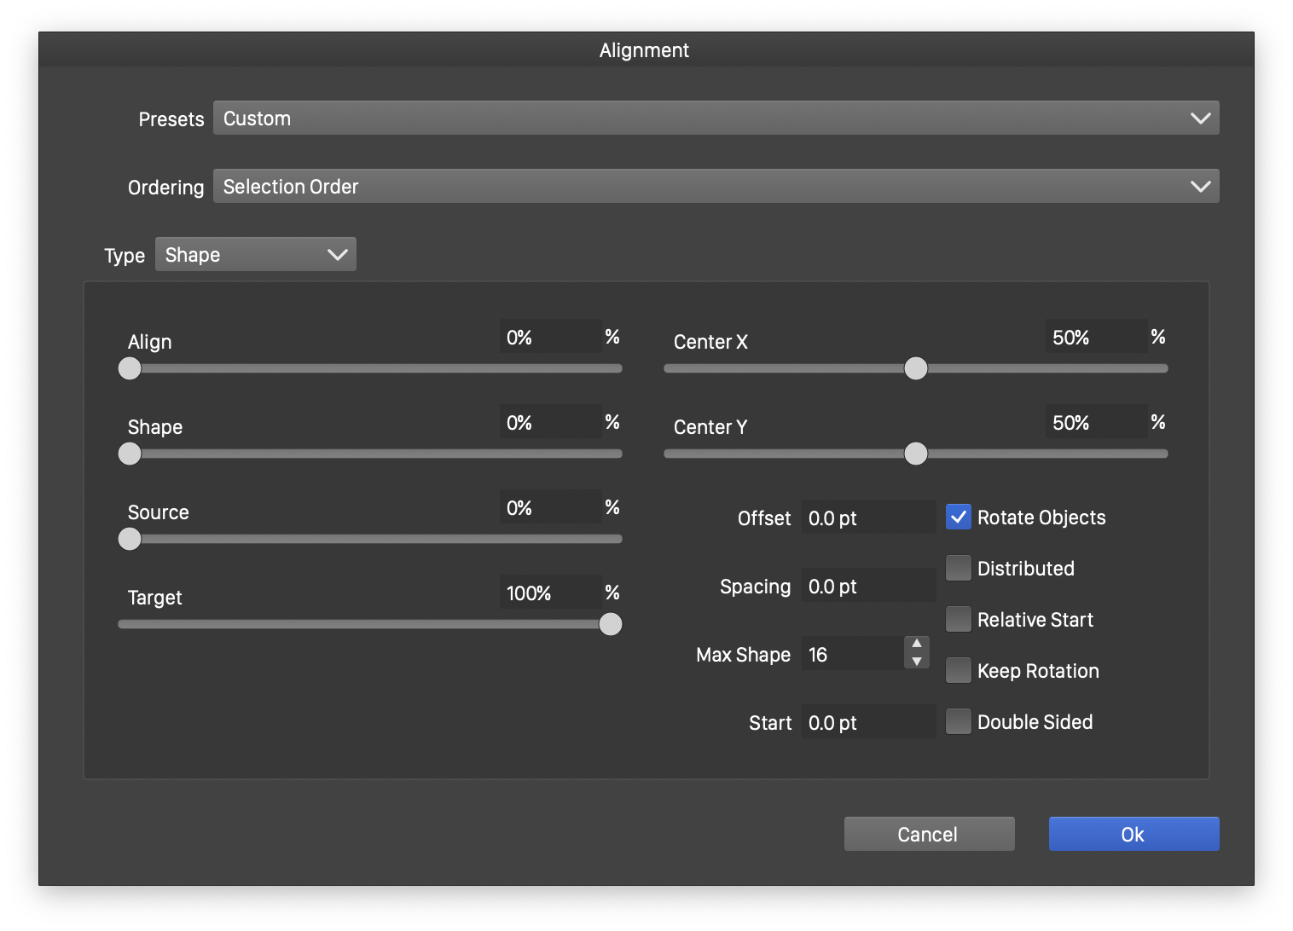
Task: Open the Presets dropdown showing Custom
Action: click(x=716, y=119)
